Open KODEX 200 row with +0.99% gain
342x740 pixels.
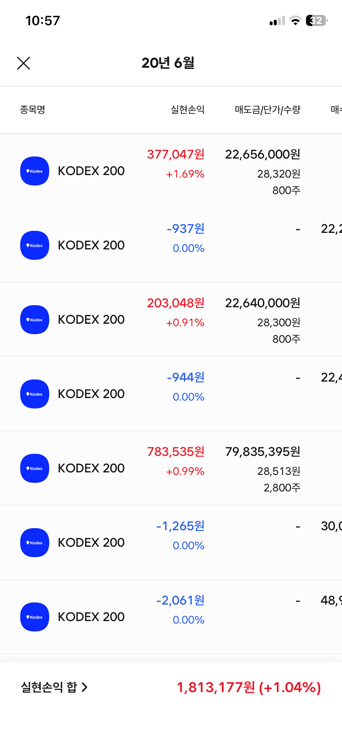(x=91, y=468)
